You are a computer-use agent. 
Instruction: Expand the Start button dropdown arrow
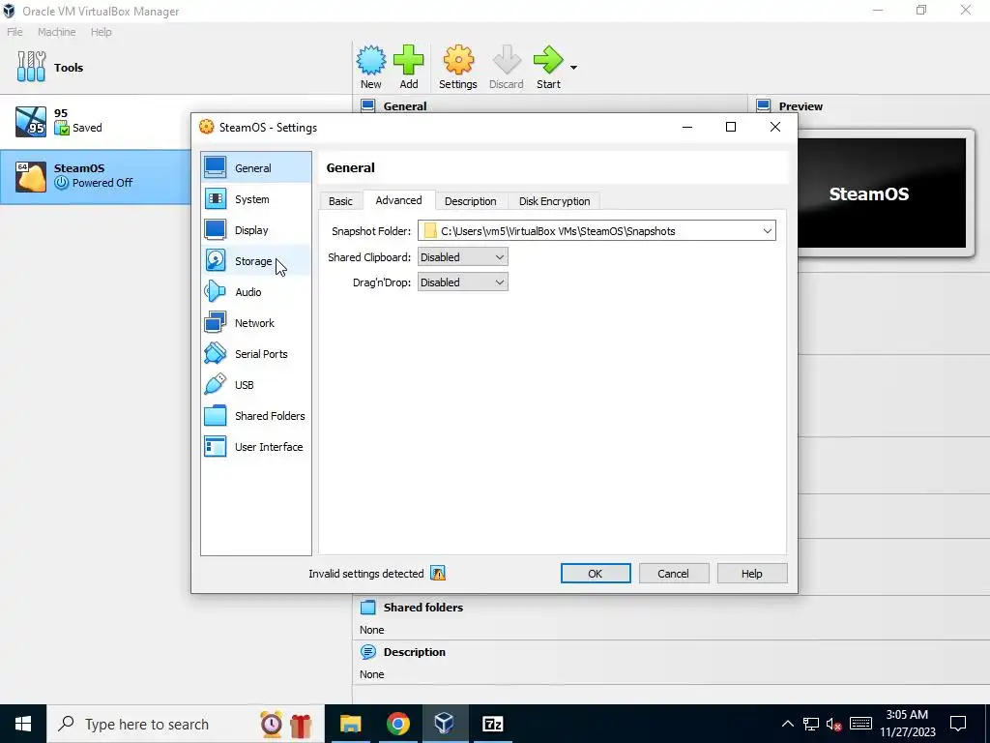[573, 68]
